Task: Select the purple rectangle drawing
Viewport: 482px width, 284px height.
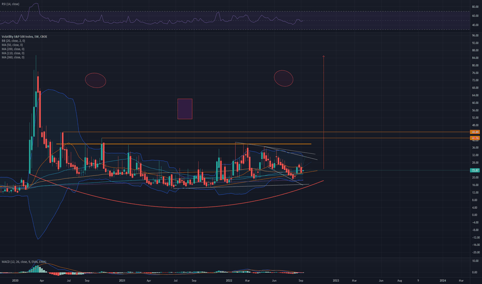Action: [185, 108]
